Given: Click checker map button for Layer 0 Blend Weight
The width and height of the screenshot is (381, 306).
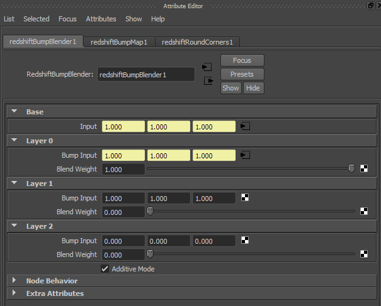Looking at the screenshot, I should pyautogui.click(x=364, y=168).
